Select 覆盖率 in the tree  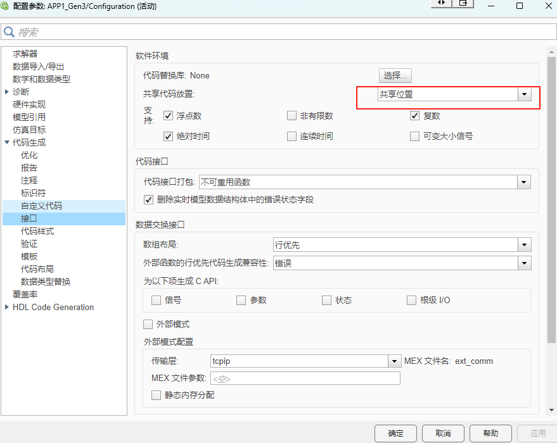[25, 294]
